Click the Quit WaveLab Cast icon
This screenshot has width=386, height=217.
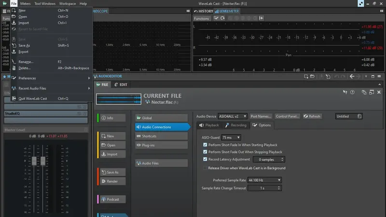14,98
